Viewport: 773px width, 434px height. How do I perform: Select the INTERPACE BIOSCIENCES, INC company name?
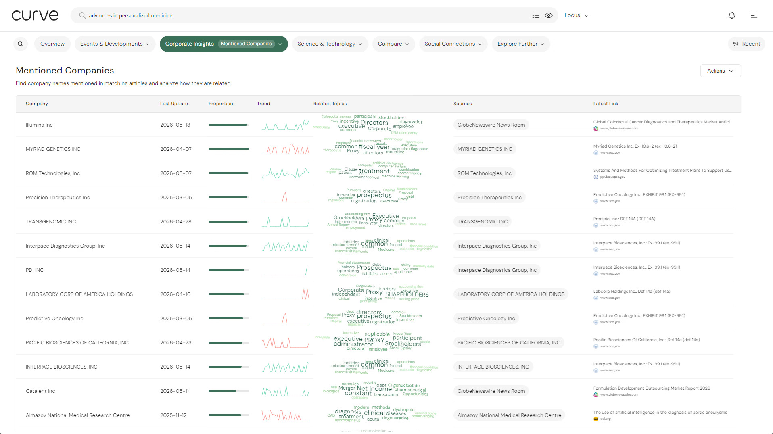tap(61, 367)
